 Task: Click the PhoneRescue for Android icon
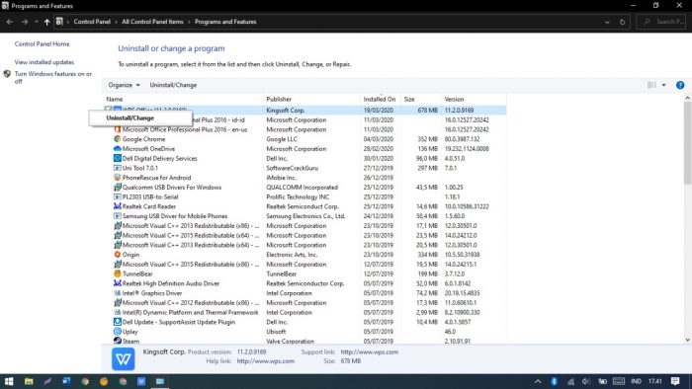coord(117,178)
